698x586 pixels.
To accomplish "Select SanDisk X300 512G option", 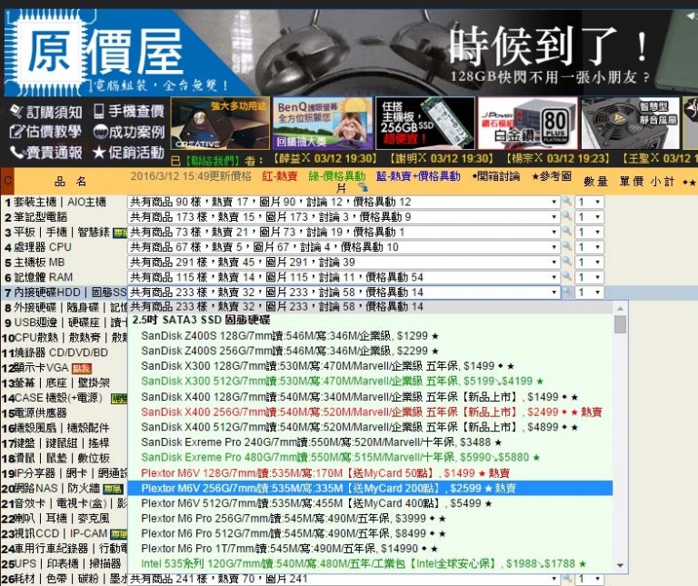I will (371, 382).
